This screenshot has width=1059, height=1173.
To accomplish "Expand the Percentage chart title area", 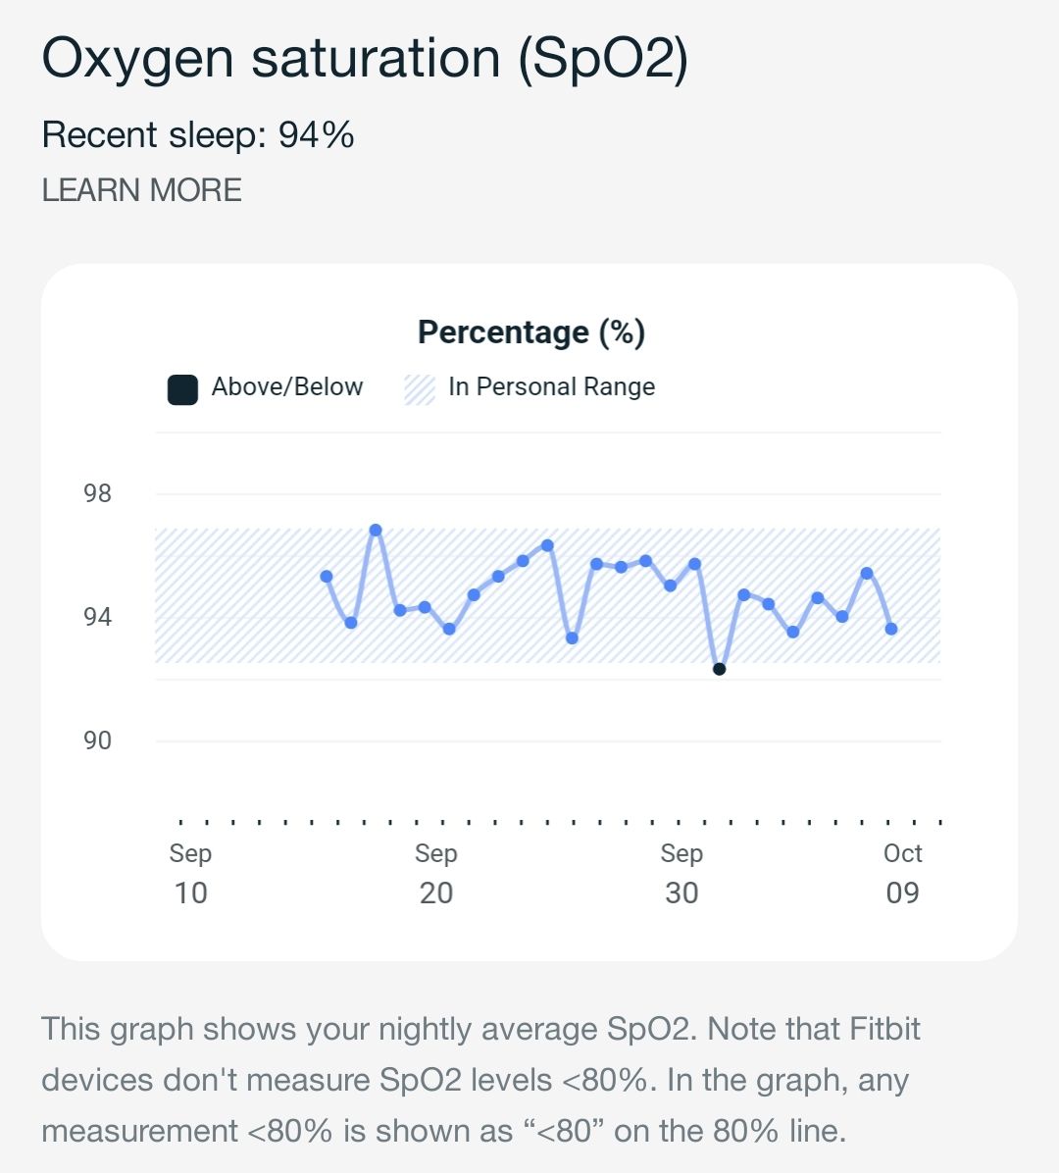I will [529, 331].
